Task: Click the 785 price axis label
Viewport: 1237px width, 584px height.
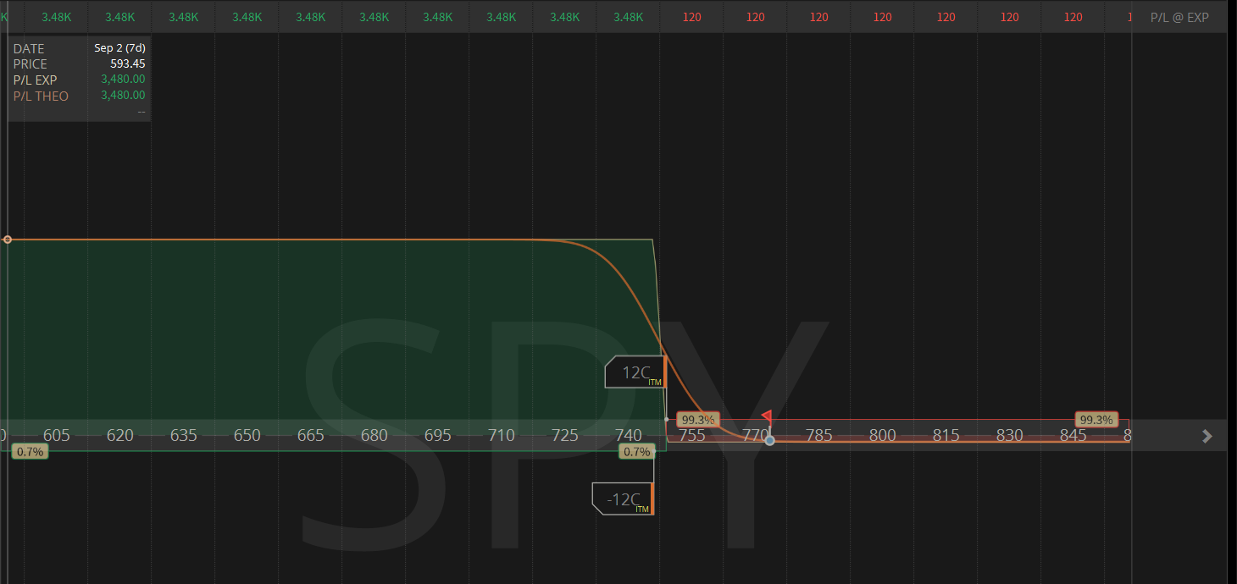Action: (819, 435)
